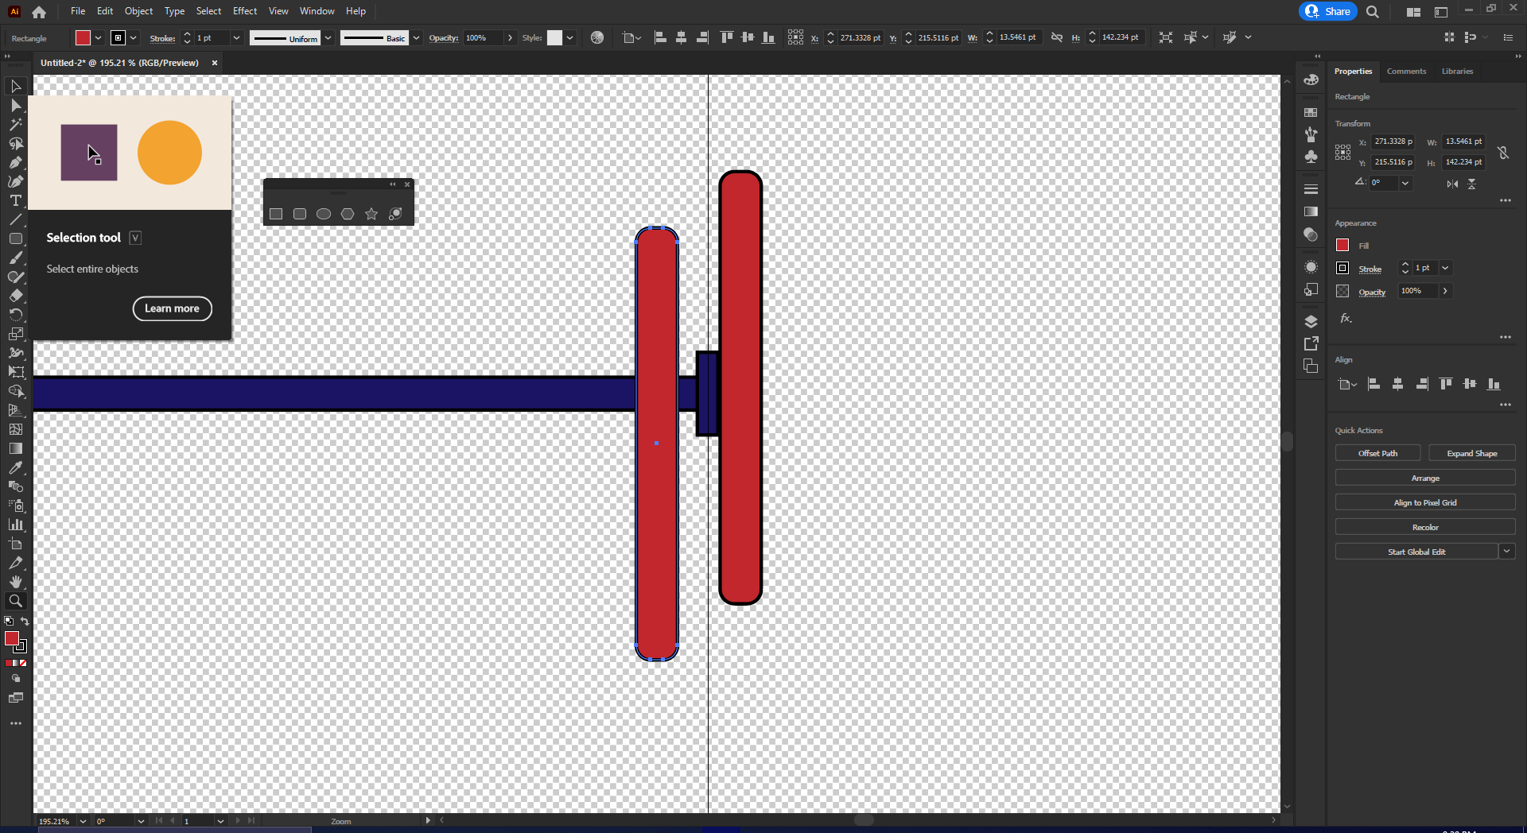1527x833 pixels.
Task: Align selected object horizontally center in Align section
Action: pyautogui.click(x=1397, y=384)
